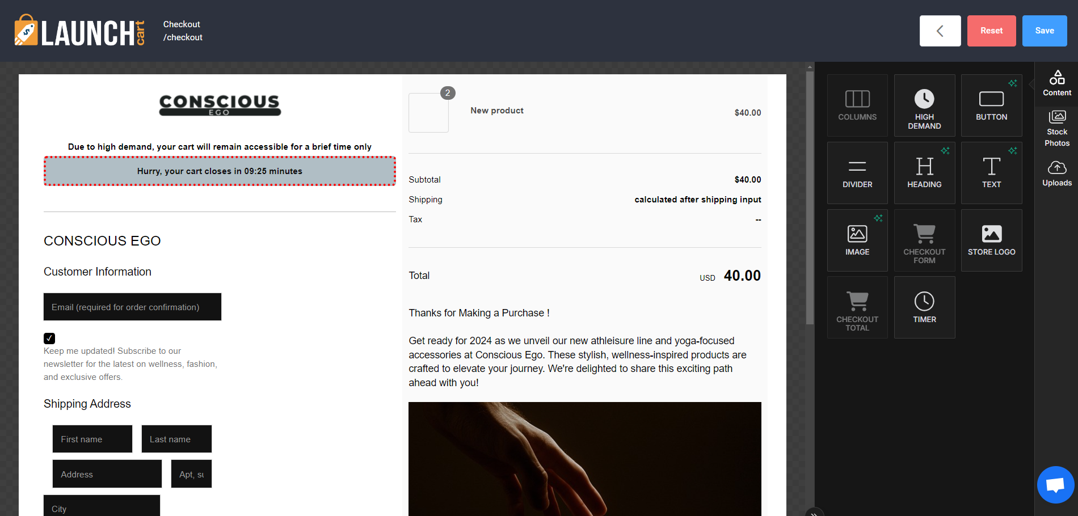
Task: Open the Content tab
Action: click(1056, 83)
